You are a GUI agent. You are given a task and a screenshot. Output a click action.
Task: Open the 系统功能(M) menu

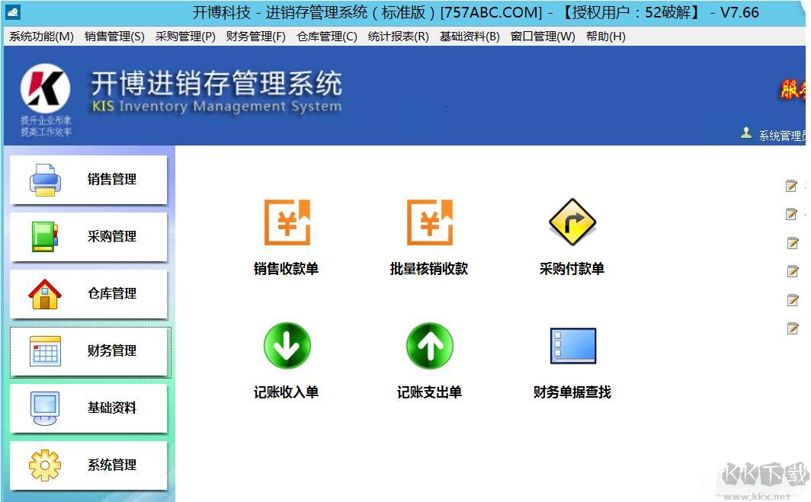click(41, 37)
